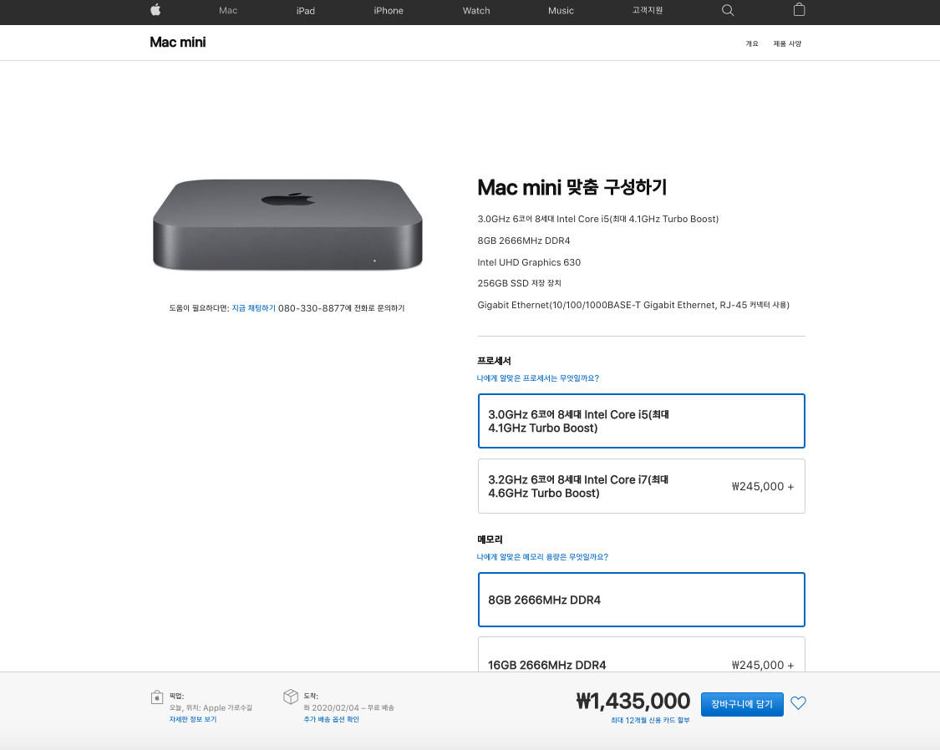Choose 8GB 2666MHz DDR4 memory option
This screenshot has height=750, width=940.
(x=642, y=600)
